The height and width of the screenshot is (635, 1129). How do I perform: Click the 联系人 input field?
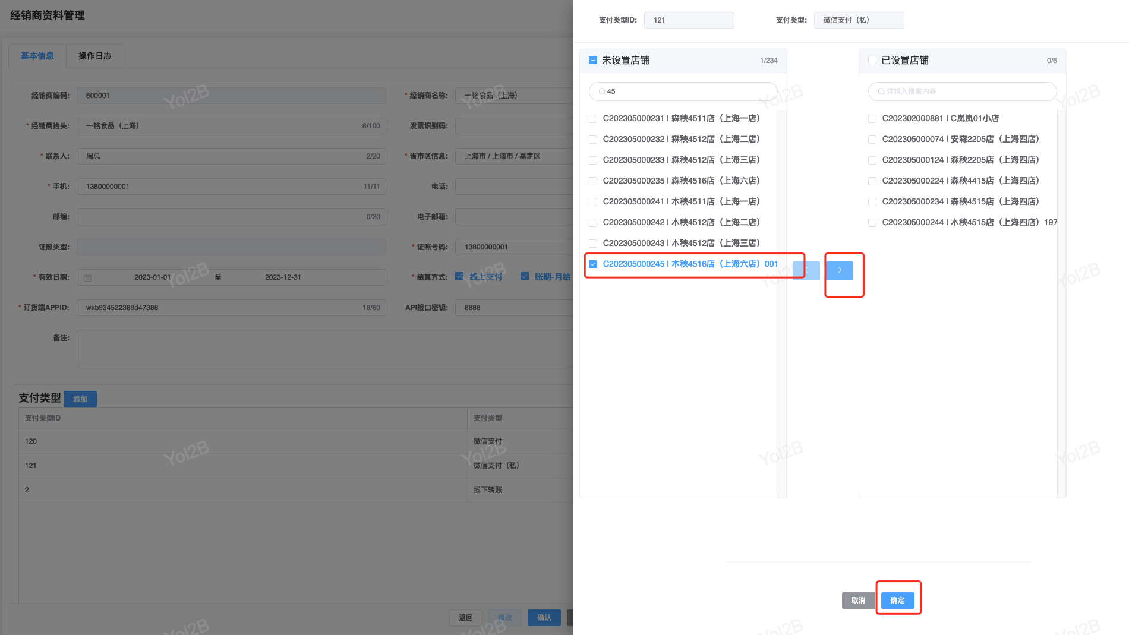[231, 156]
